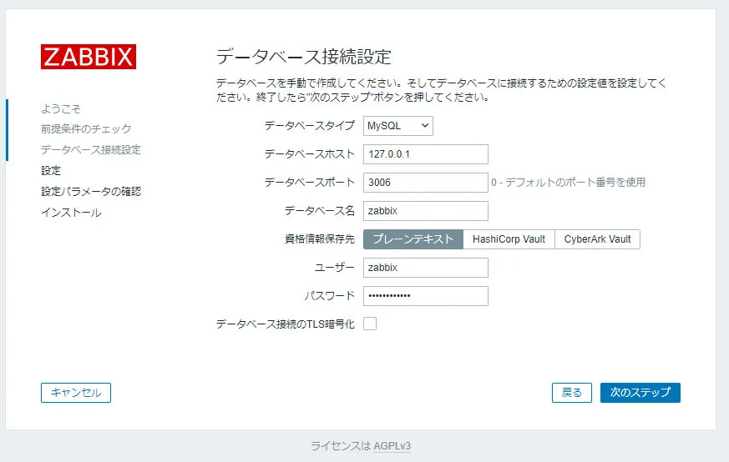Enable データベース接続のTLS暗号化 checkbox
The image size is (729, 462).
[x=370, y=324]
